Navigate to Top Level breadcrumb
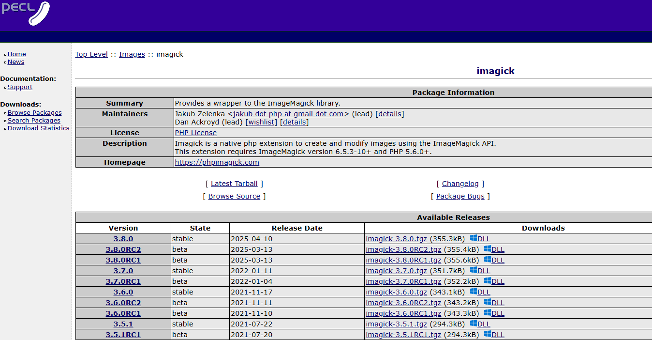The image size is (652, 340). point(91,54)
